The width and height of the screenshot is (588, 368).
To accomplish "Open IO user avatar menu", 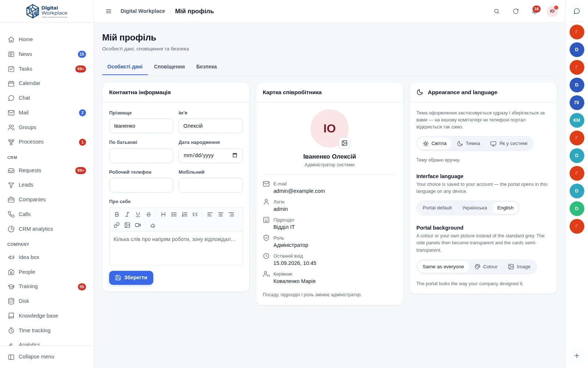I will [x=552, y=11].
